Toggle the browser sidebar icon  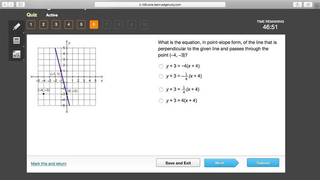(21, 4)
